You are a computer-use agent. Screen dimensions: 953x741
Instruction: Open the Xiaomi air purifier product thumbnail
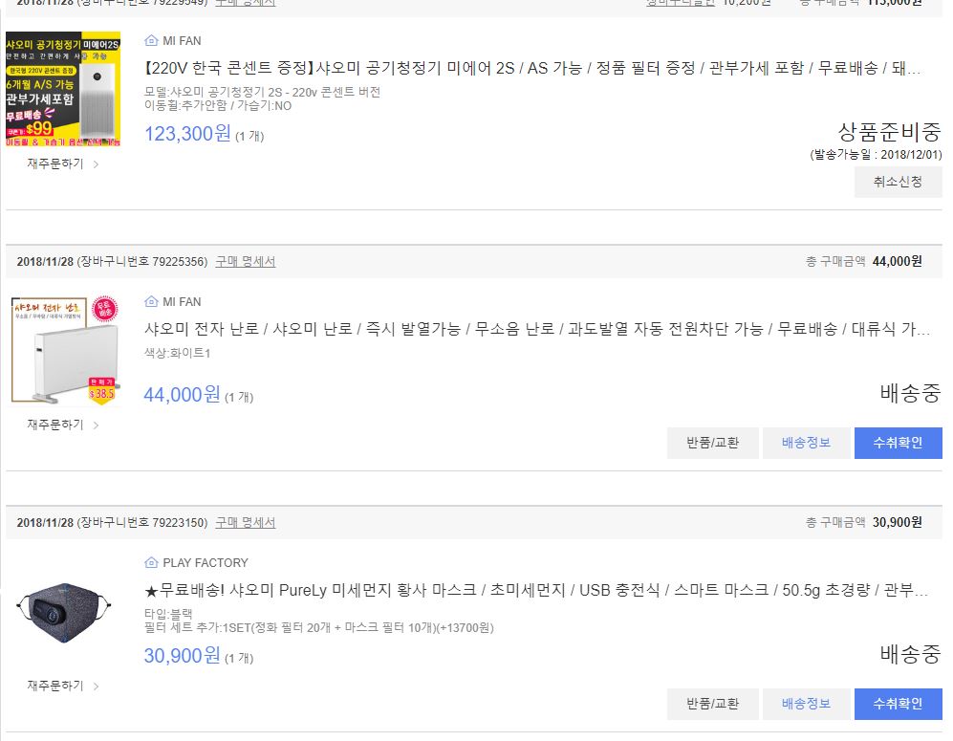tap(63, 89)
